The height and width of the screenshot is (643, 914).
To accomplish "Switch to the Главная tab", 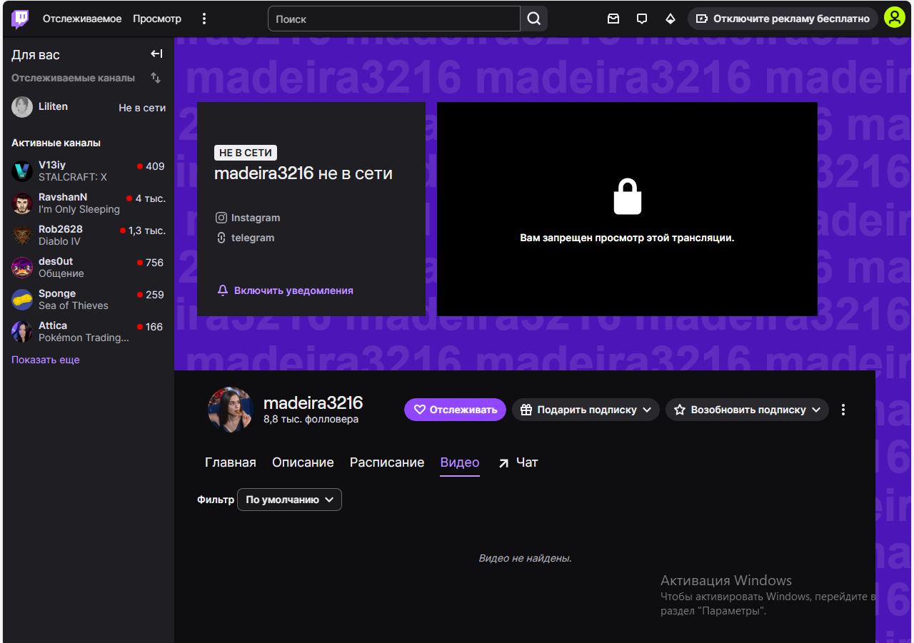I will [x=231, y=462].
